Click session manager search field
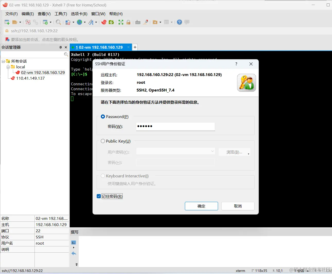The width and height of the screenshot is (332, 274). coord(32,54)
